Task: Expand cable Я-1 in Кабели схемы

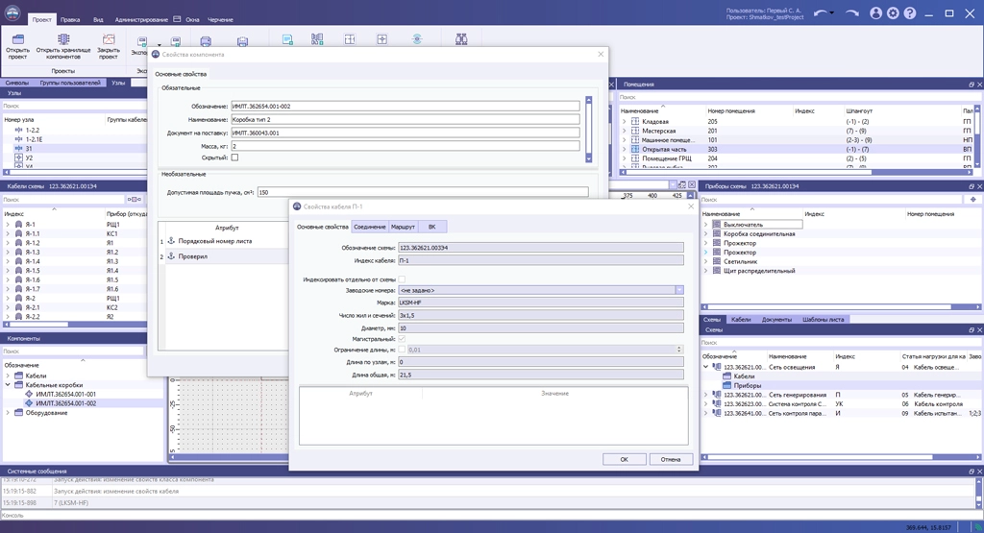Action: (8, 224)
